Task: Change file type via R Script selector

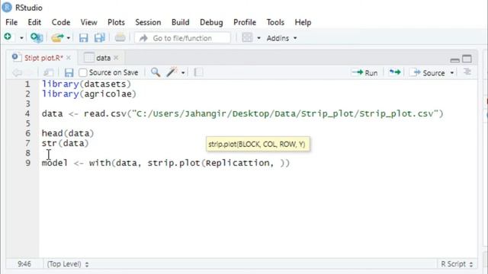Action: click(x=457, y=264)
